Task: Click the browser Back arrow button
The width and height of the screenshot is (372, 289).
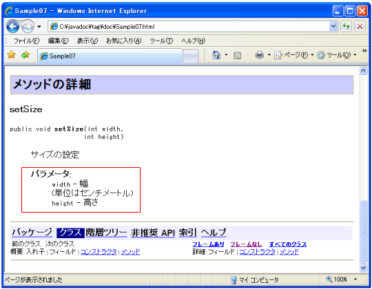Action: point(12,27)
